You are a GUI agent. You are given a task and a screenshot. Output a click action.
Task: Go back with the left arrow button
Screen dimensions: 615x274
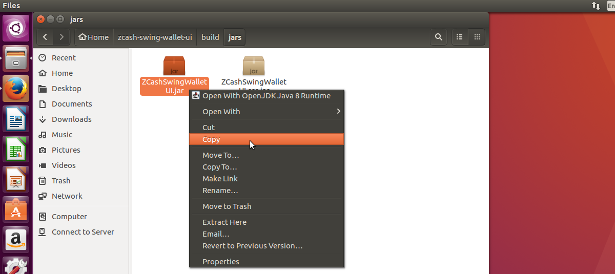pos(46,37)
